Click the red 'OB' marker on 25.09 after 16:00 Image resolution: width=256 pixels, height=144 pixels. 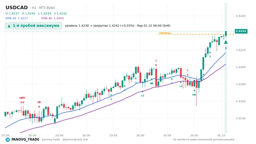pyautogui.click(x=39, y=102)
